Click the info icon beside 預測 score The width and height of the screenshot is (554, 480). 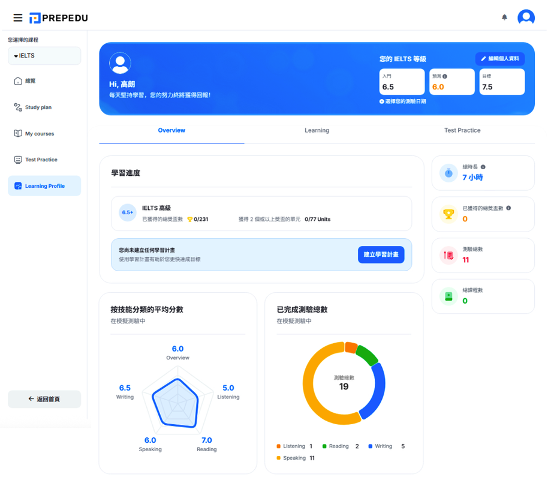[444, 76]
